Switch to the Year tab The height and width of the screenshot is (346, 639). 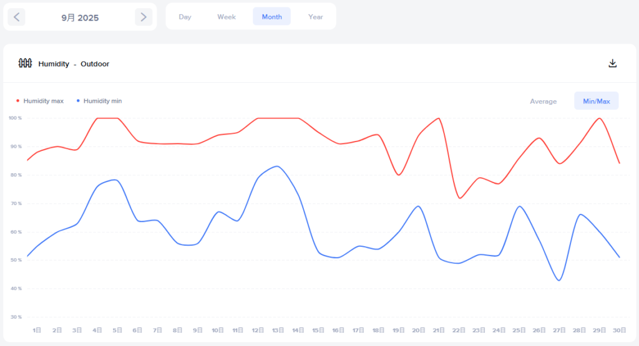point(316,17)
